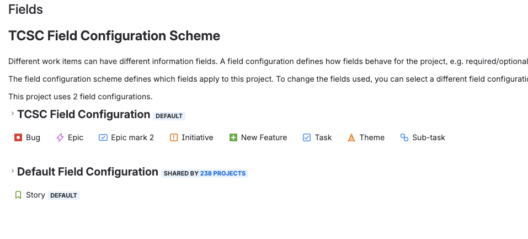This screenshot has width=528, height=239.
Task: Click the Story issue type label
Action: pyautogui.click(x=35, y=195)
